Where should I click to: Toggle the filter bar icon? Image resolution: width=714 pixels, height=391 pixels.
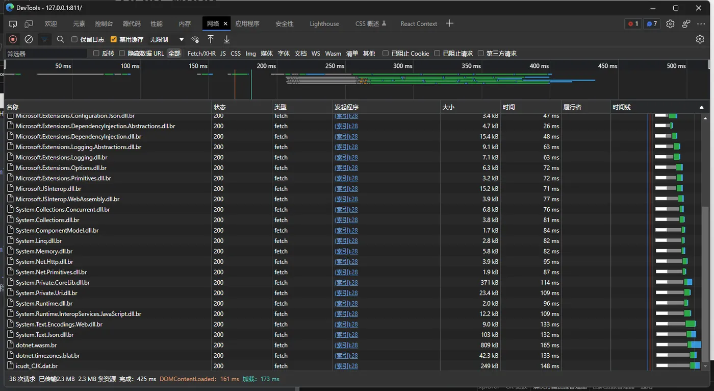[x=45, y=39]
